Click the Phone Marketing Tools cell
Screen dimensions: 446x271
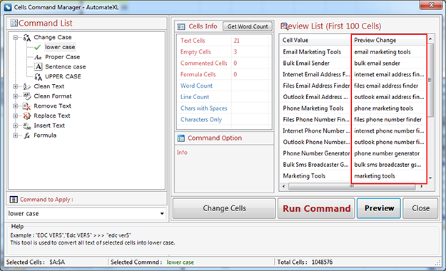coord(315,108)
